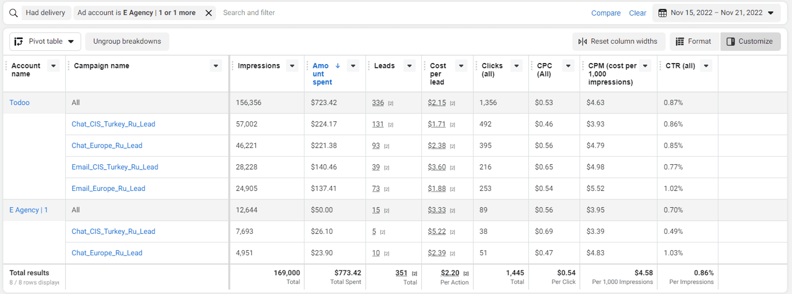Click the search magnifier icon
The height and width of the screenshot is (294, 792).
click(13, 13)
